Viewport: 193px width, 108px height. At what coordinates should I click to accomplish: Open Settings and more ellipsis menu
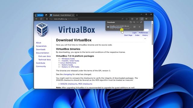[x=151, y=19]
